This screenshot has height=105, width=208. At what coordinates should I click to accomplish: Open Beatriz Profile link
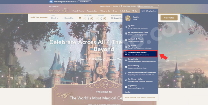point(136,18)
